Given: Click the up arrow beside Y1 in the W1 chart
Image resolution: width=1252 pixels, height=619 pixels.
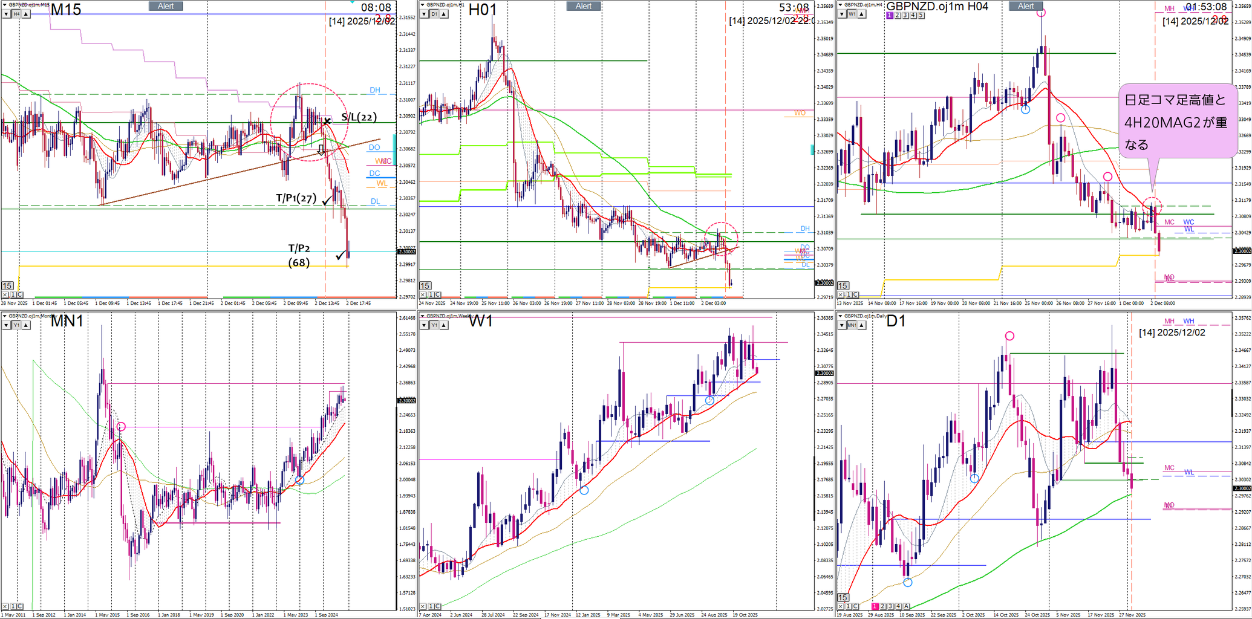Looking at the screenshot, I should point(444,325).
